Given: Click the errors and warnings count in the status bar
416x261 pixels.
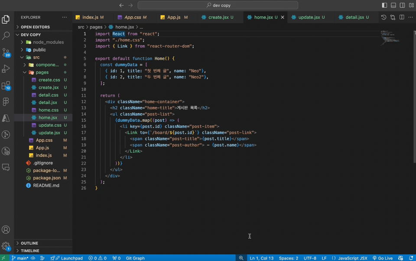Looking at the screenshot, I should (x=97, y=258).
